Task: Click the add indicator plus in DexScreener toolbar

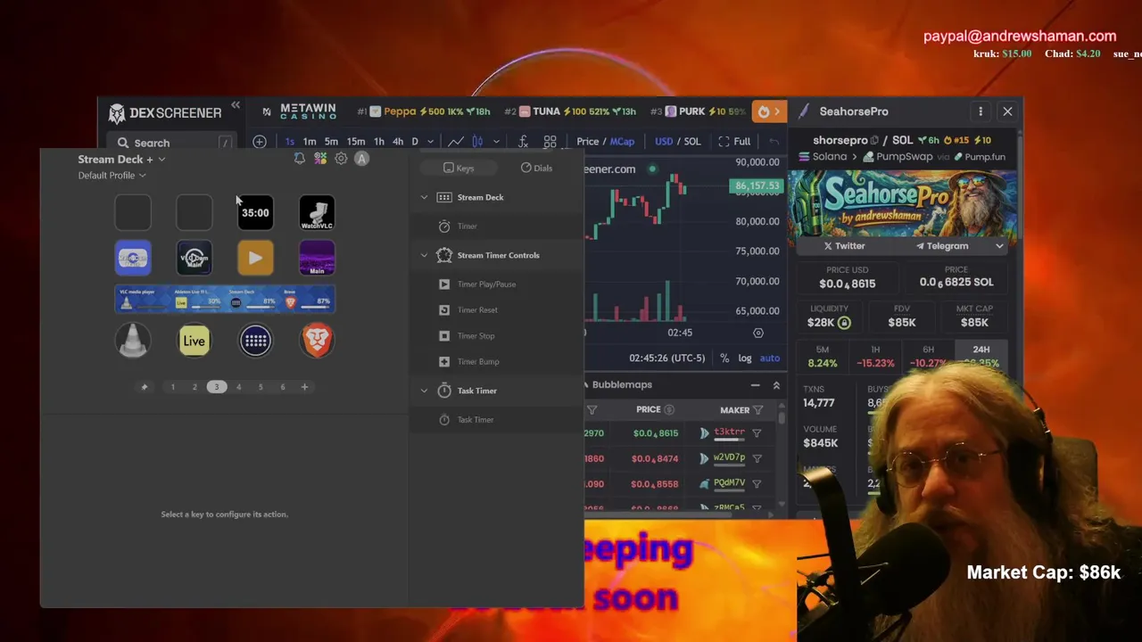Action: click(x=260, y=142)
